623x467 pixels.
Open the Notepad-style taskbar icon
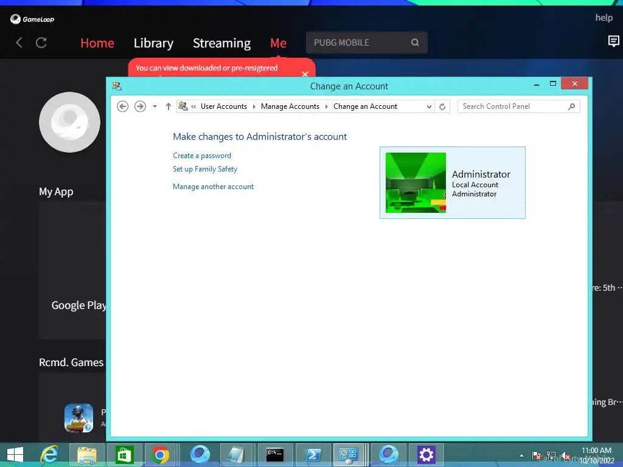[x=237, y=455]
